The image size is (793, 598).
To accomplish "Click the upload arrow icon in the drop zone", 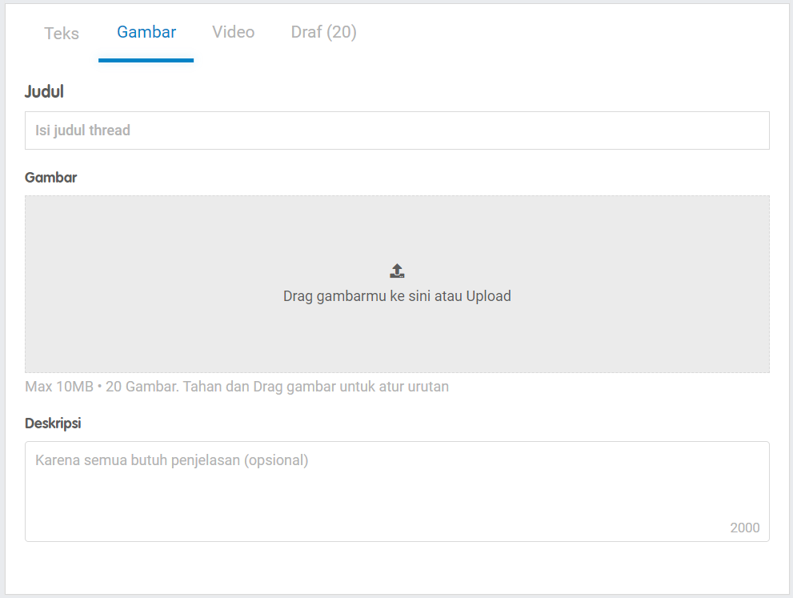I will (397, 270).
